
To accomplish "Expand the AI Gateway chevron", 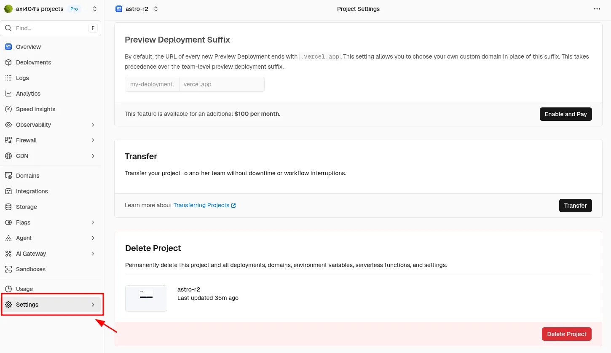I will pyautogui.click(x=93, y=254).
